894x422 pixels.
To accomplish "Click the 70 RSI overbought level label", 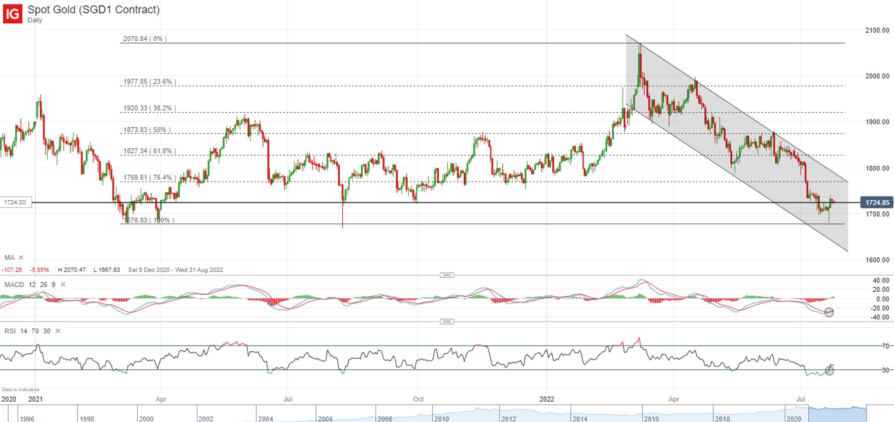I will coord(885,346).
